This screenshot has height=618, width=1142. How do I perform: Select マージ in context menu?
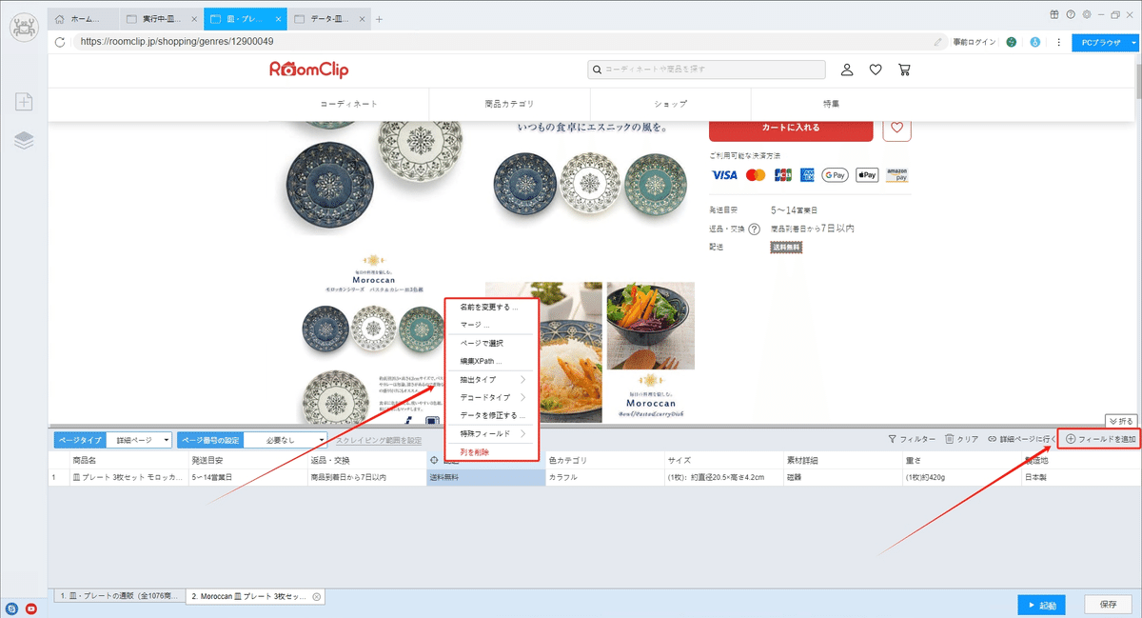[x=491, y=325]
